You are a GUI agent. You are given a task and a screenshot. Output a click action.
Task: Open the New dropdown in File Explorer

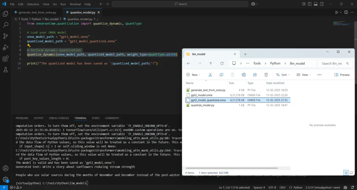193,75
